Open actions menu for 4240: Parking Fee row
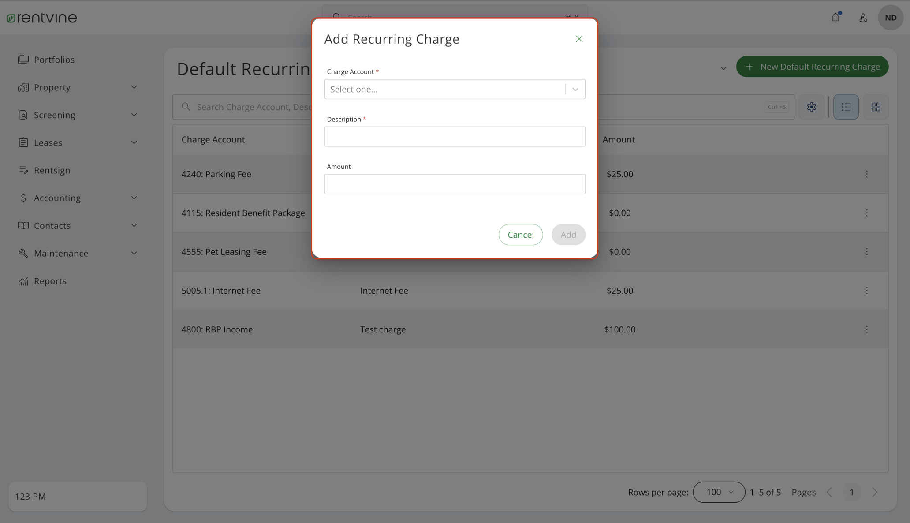The image size is (910, 523). 867,174
